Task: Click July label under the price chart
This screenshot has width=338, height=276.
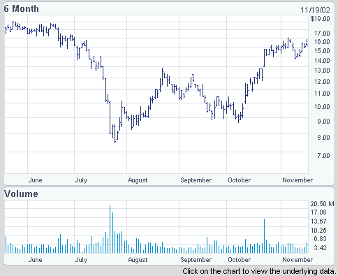Action: 81,180
